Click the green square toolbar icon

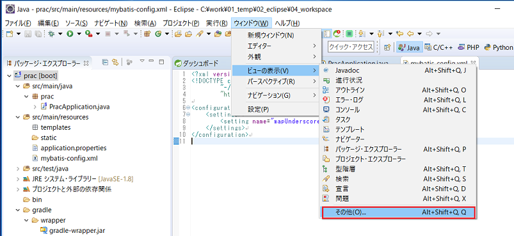[349, 34]
